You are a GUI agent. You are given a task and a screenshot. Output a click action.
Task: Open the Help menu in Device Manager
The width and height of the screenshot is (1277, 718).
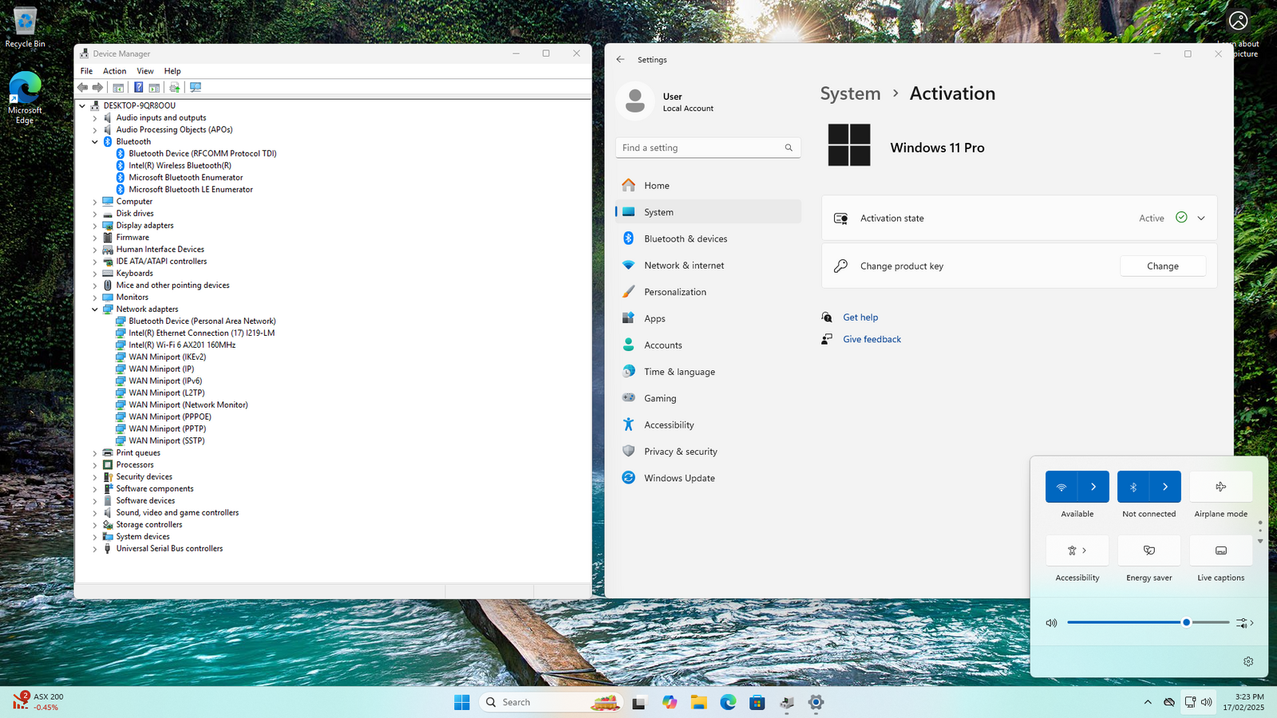tap(172, 71)
